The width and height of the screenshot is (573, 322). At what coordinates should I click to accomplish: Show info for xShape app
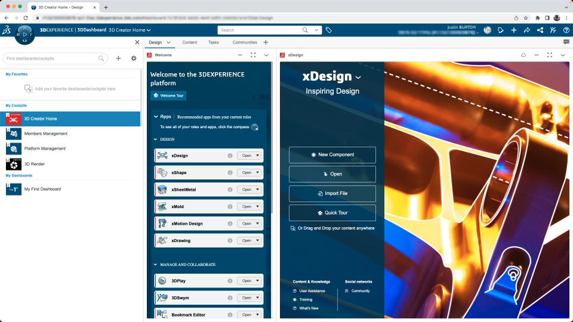[230, 173]
